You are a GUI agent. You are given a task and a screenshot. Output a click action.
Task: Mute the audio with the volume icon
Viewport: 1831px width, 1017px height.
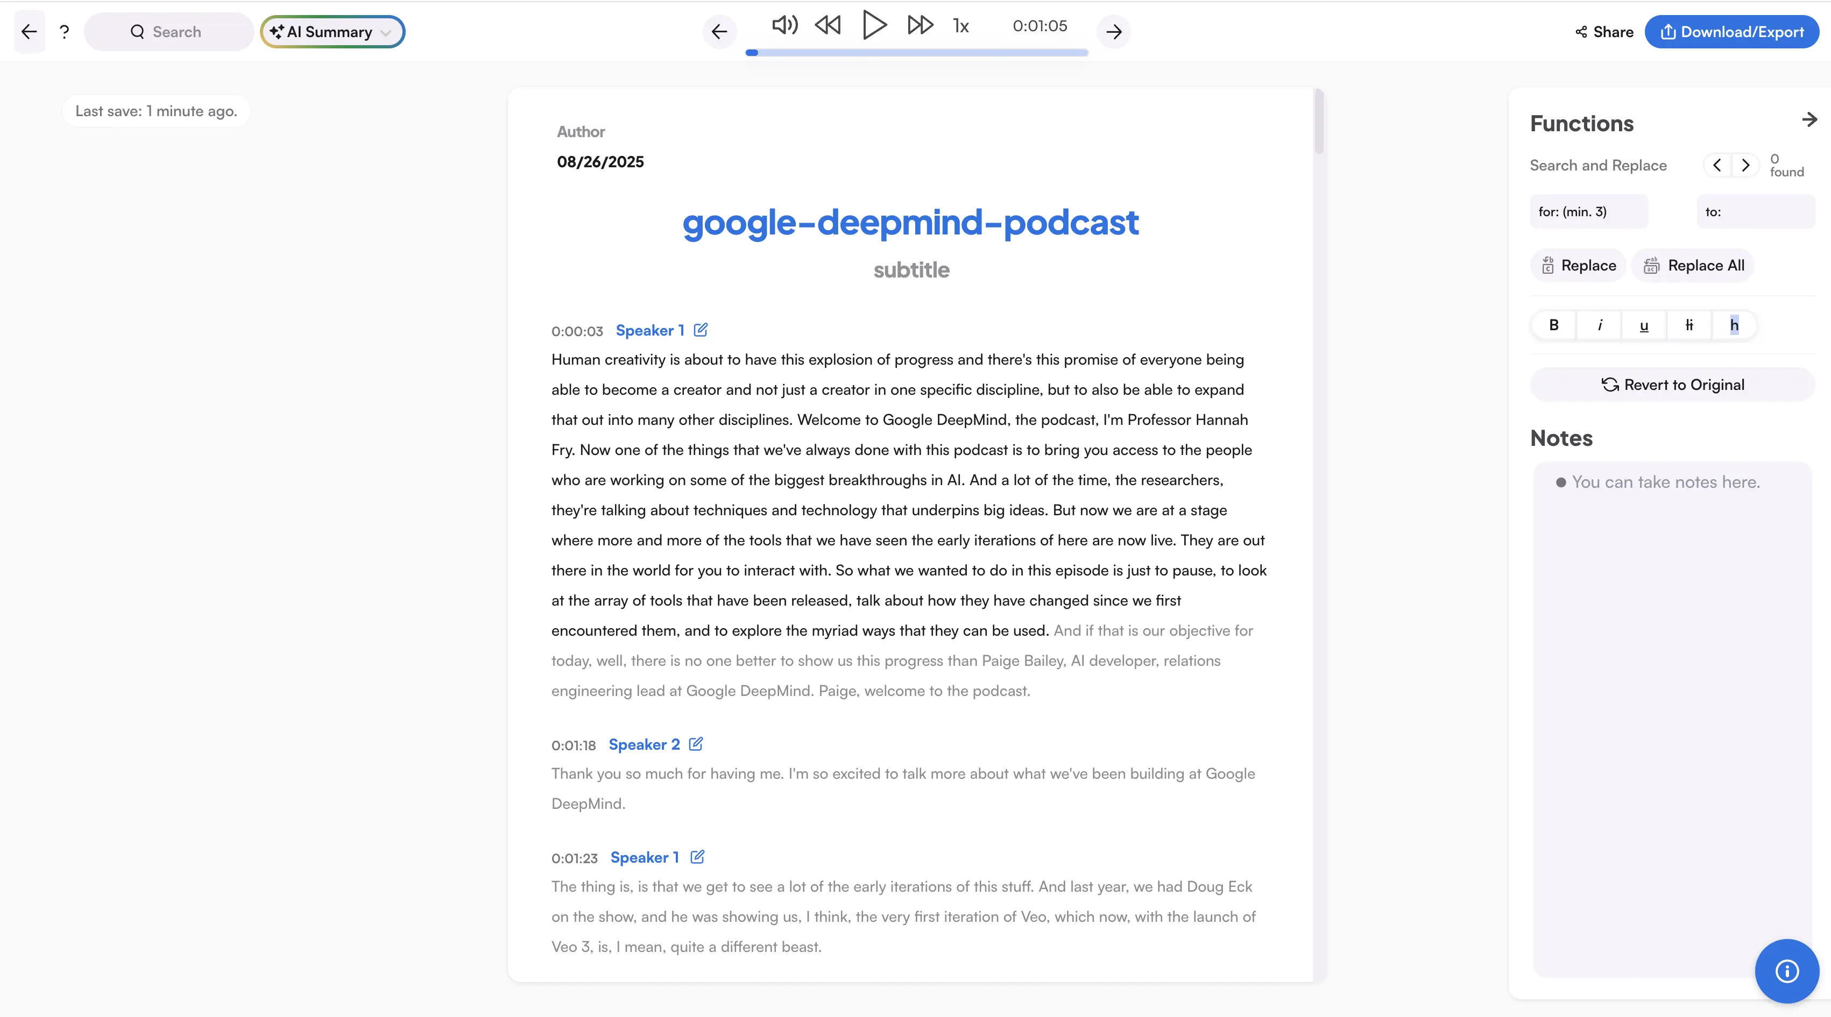pyautogui.click(x=784, y=25)
